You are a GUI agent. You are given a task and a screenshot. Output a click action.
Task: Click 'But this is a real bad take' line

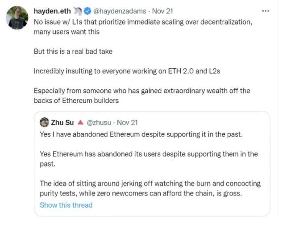tap(73, 51)
